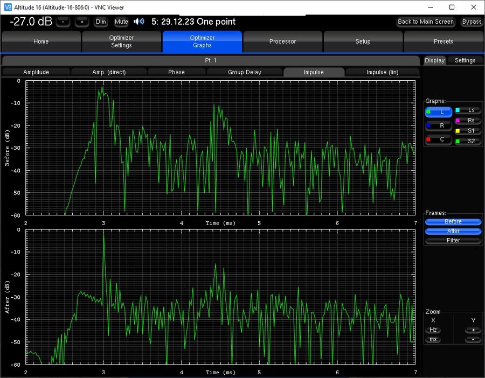Increase volume with the plus button
485x378 pixels.
[82, 22]
